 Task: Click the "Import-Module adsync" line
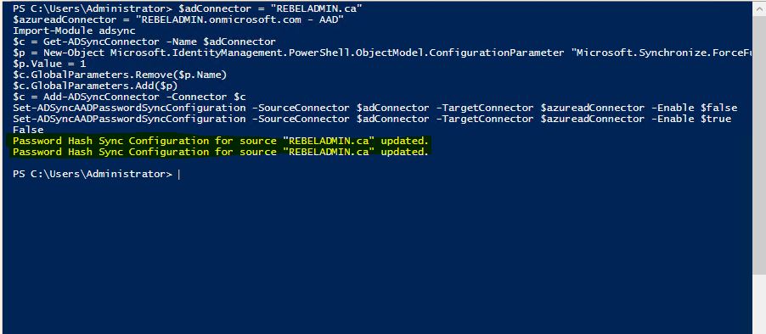tap(74, 31)
